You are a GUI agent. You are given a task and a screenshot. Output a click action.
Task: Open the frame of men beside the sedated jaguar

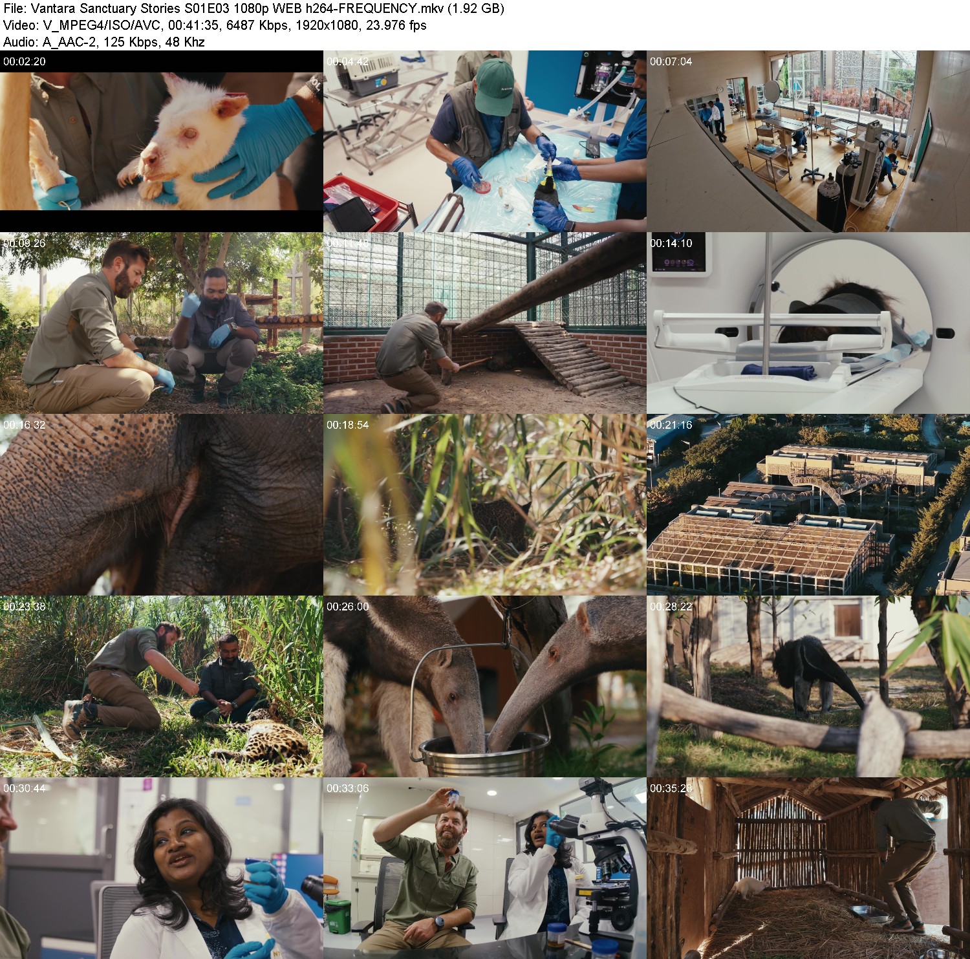pos(162,686)
